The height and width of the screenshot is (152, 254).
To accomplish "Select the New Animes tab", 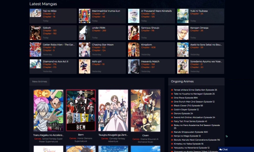I will point(40,81).
